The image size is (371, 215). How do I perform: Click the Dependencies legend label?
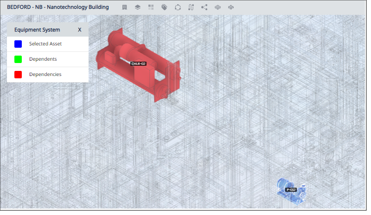(45, 74)
